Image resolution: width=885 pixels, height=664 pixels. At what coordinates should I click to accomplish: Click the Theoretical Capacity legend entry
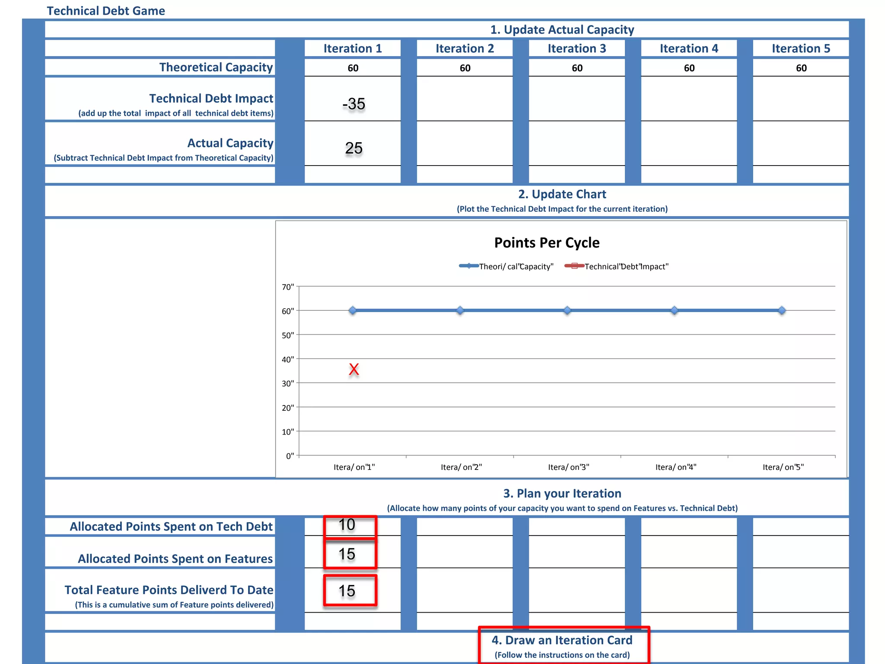(x=506, y=266)
